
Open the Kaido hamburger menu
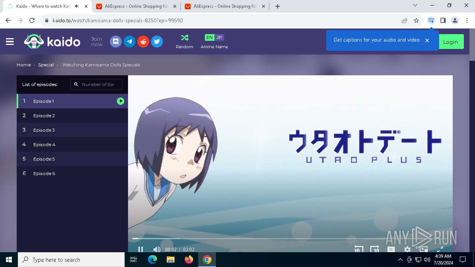(10, 42)
